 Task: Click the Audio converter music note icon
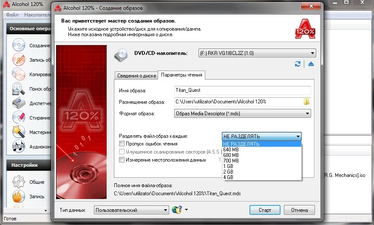[x=19, y=146]
